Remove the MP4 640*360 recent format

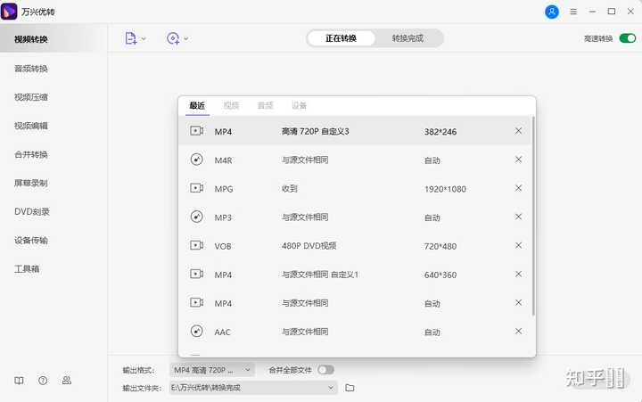518,274
